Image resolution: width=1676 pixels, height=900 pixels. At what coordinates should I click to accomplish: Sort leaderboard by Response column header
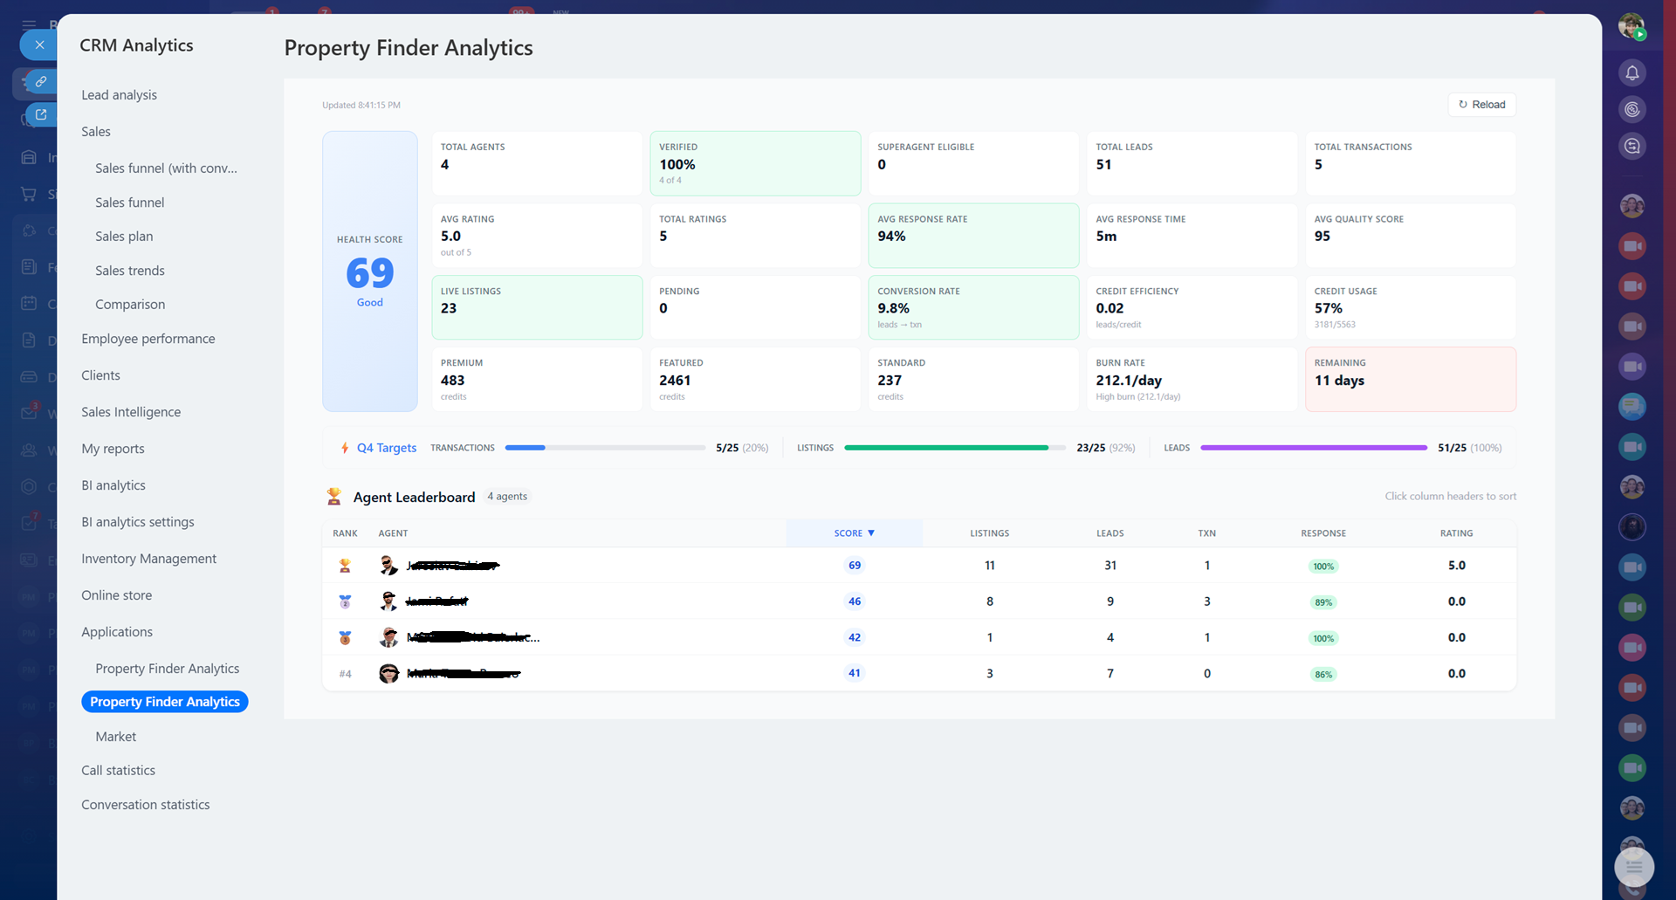(1322, 533)
